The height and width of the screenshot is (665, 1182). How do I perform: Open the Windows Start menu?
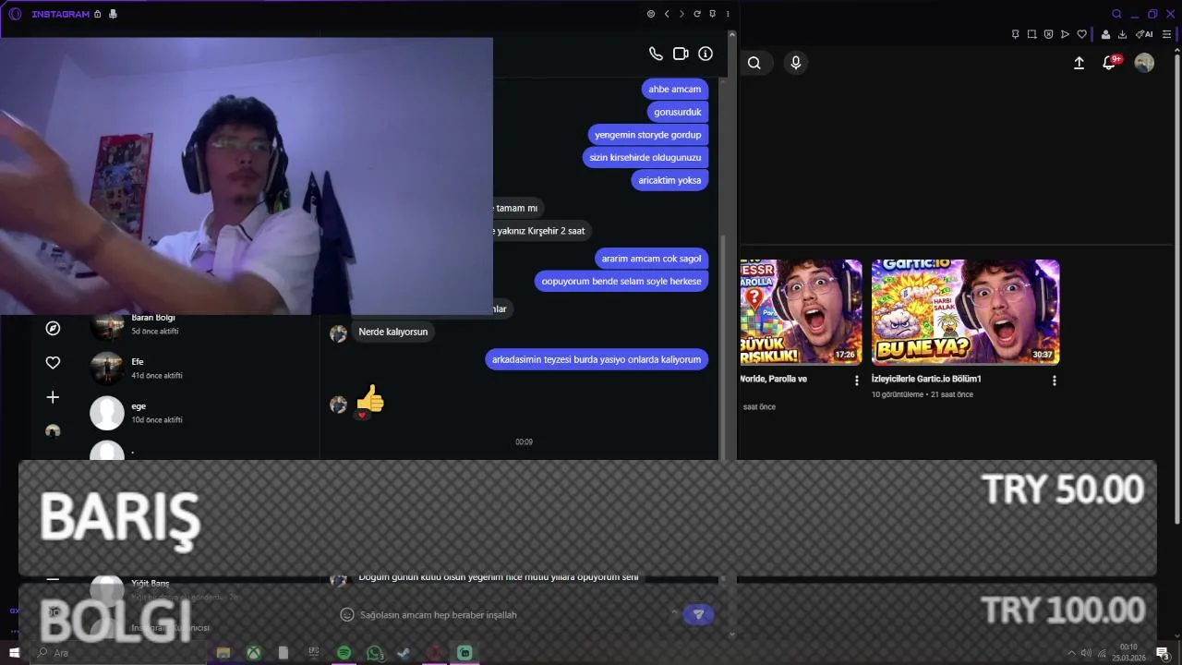pos(14,653)
